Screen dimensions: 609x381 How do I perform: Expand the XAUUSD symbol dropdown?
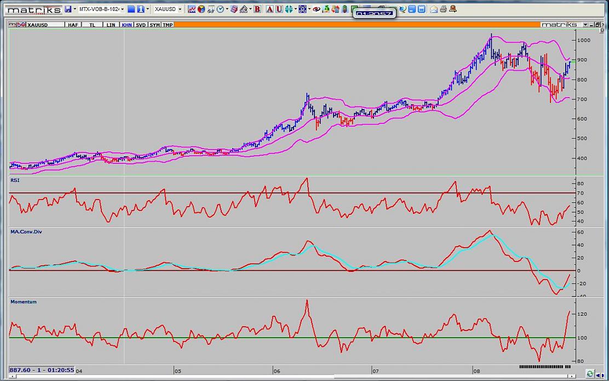180,9
